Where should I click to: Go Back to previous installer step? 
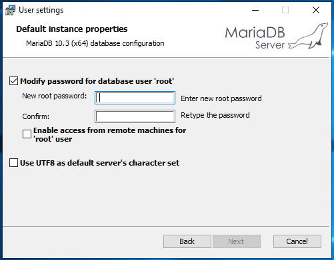point(187,241)
